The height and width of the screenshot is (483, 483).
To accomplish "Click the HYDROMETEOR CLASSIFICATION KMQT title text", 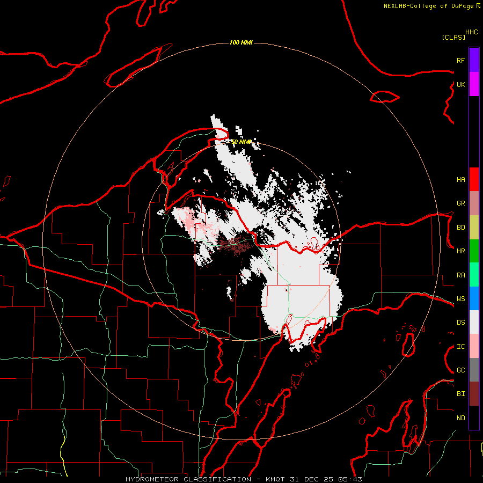I will point(244,479).
